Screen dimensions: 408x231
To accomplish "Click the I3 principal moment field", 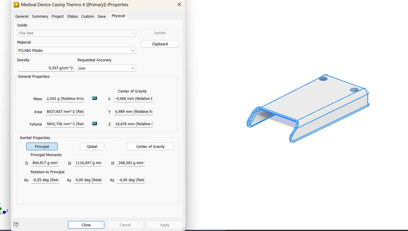I will tap(131, 163).
